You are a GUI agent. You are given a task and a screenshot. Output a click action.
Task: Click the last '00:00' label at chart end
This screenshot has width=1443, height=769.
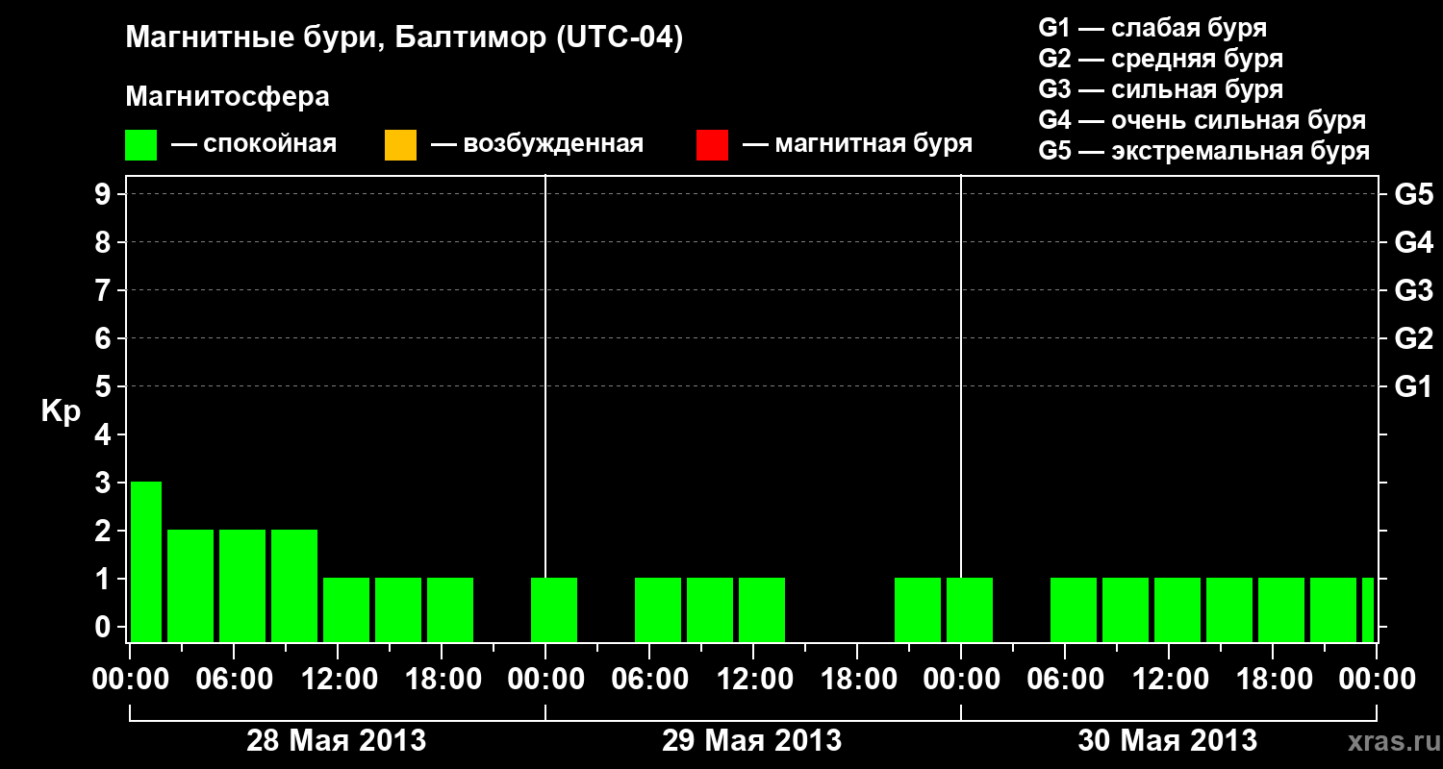(x=1376, y=679)
